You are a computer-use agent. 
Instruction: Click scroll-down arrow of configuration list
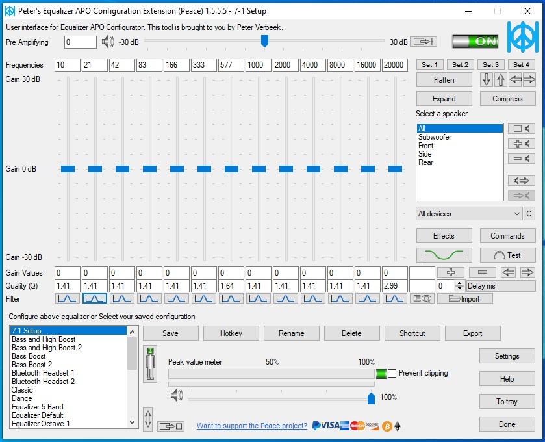(132, 422)
